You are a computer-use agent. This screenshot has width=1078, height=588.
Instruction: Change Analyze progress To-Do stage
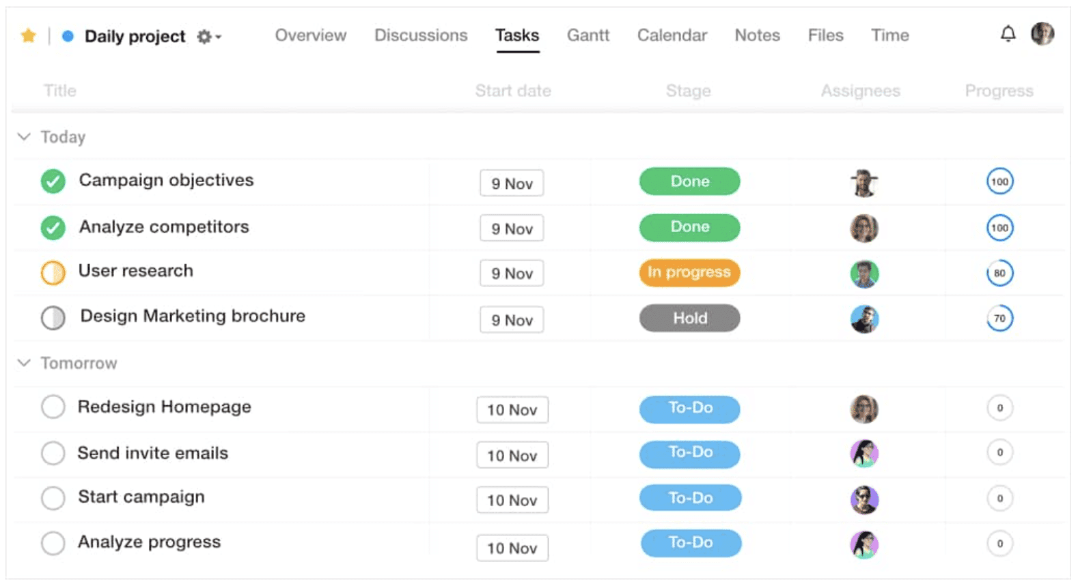coord(691,543)
